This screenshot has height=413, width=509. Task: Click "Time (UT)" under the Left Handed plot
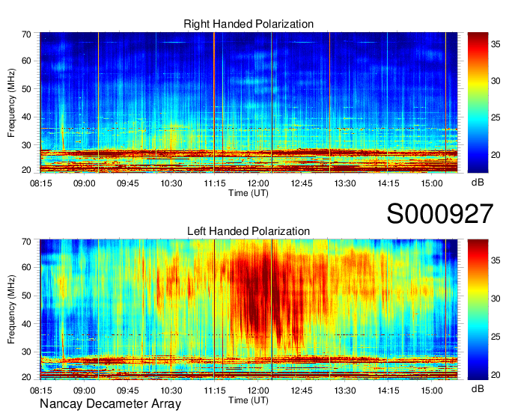click(249, 400)
